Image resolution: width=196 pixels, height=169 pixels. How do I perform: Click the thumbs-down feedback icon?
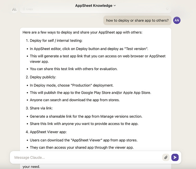pos(167,9)
